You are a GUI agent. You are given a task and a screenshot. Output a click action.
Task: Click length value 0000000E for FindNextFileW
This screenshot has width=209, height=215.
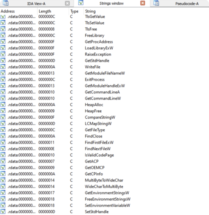(47, 149)
